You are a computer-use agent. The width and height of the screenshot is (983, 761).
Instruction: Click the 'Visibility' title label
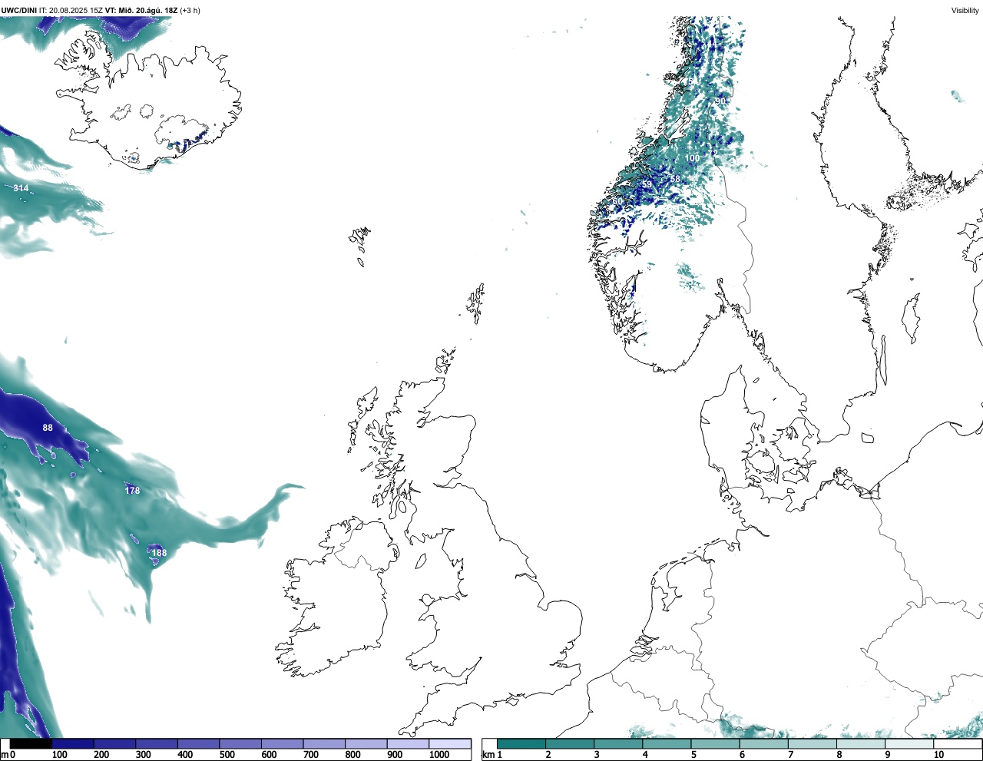[x=965, y=10]
